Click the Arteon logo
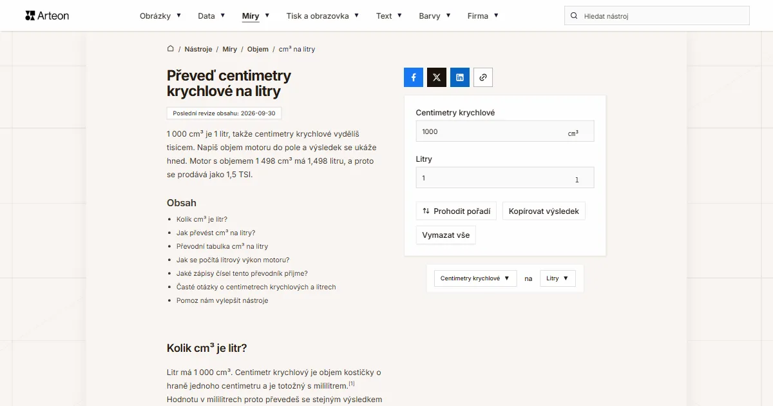 tap(47, 15)
